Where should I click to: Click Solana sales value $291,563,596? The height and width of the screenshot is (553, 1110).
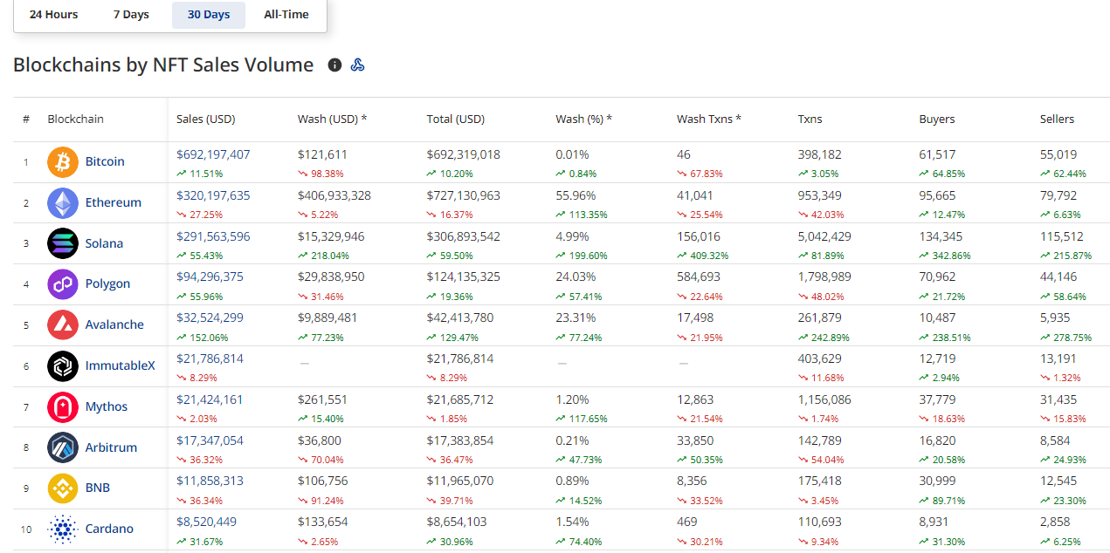pos(213,236)
